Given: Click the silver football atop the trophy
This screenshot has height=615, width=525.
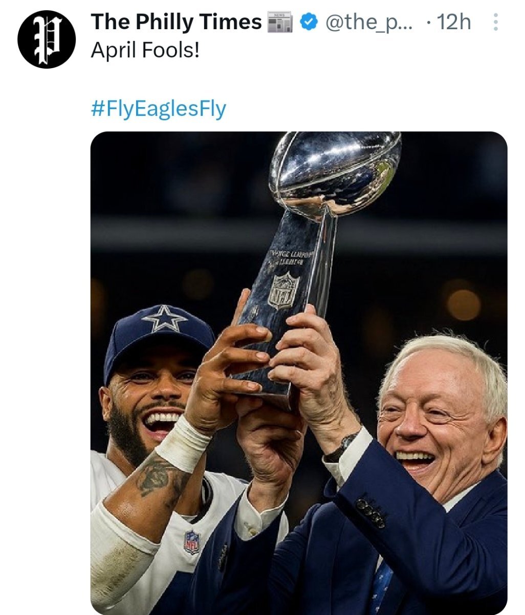Looking at the screenshot, I should point(335,168).
